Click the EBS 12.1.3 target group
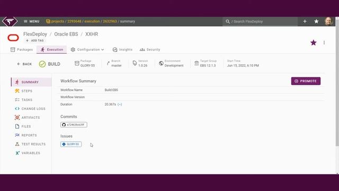This screenshot has width=339, height=191. coord(208,65)
